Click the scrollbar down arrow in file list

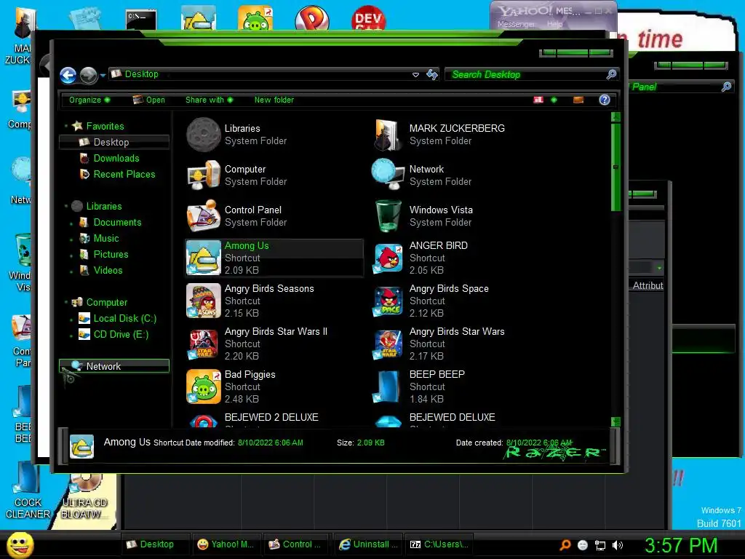pyautogui.click(x=615, y=421)
